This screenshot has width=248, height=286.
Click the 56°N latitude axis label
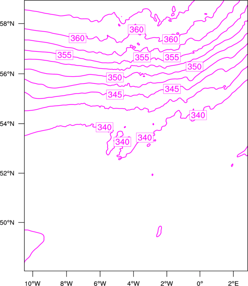point(7,74)
